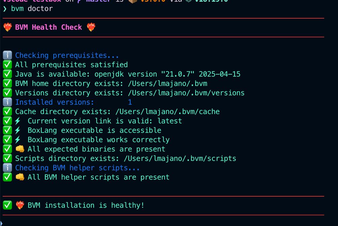Click the 'Checking BVM helper scripts...' text
Screen dimensions: 338x226
[77, 168]
